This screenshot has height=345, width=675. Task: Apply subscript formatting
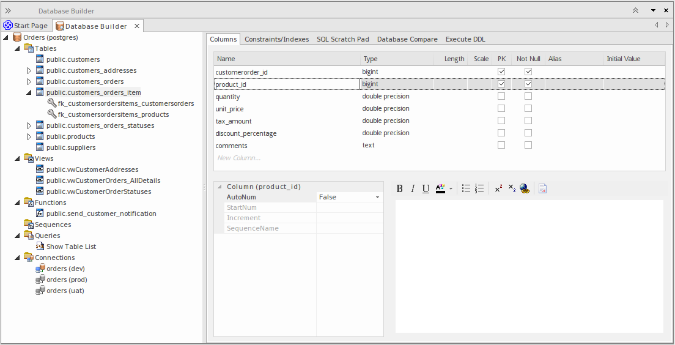coord(512,188)
